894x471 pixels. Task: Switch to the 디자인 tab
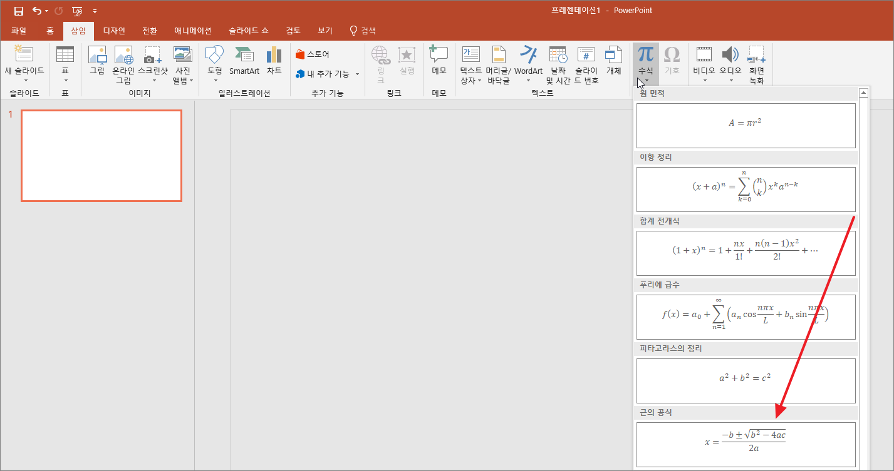pos(114,31)
